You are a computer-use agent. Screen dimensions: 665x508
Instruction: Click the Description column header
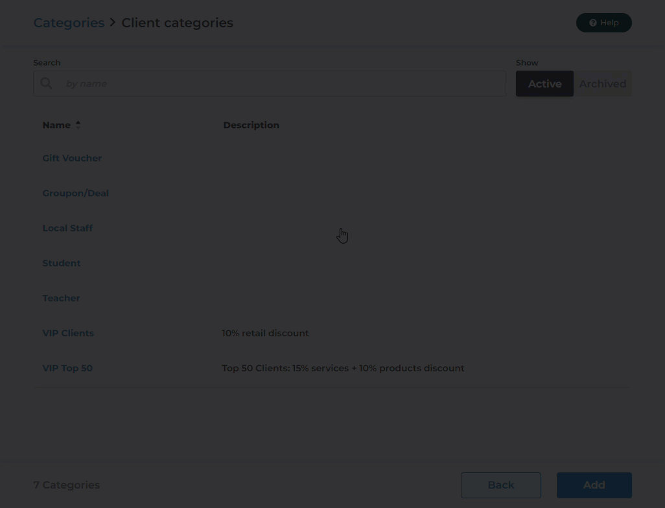(251, 125)
